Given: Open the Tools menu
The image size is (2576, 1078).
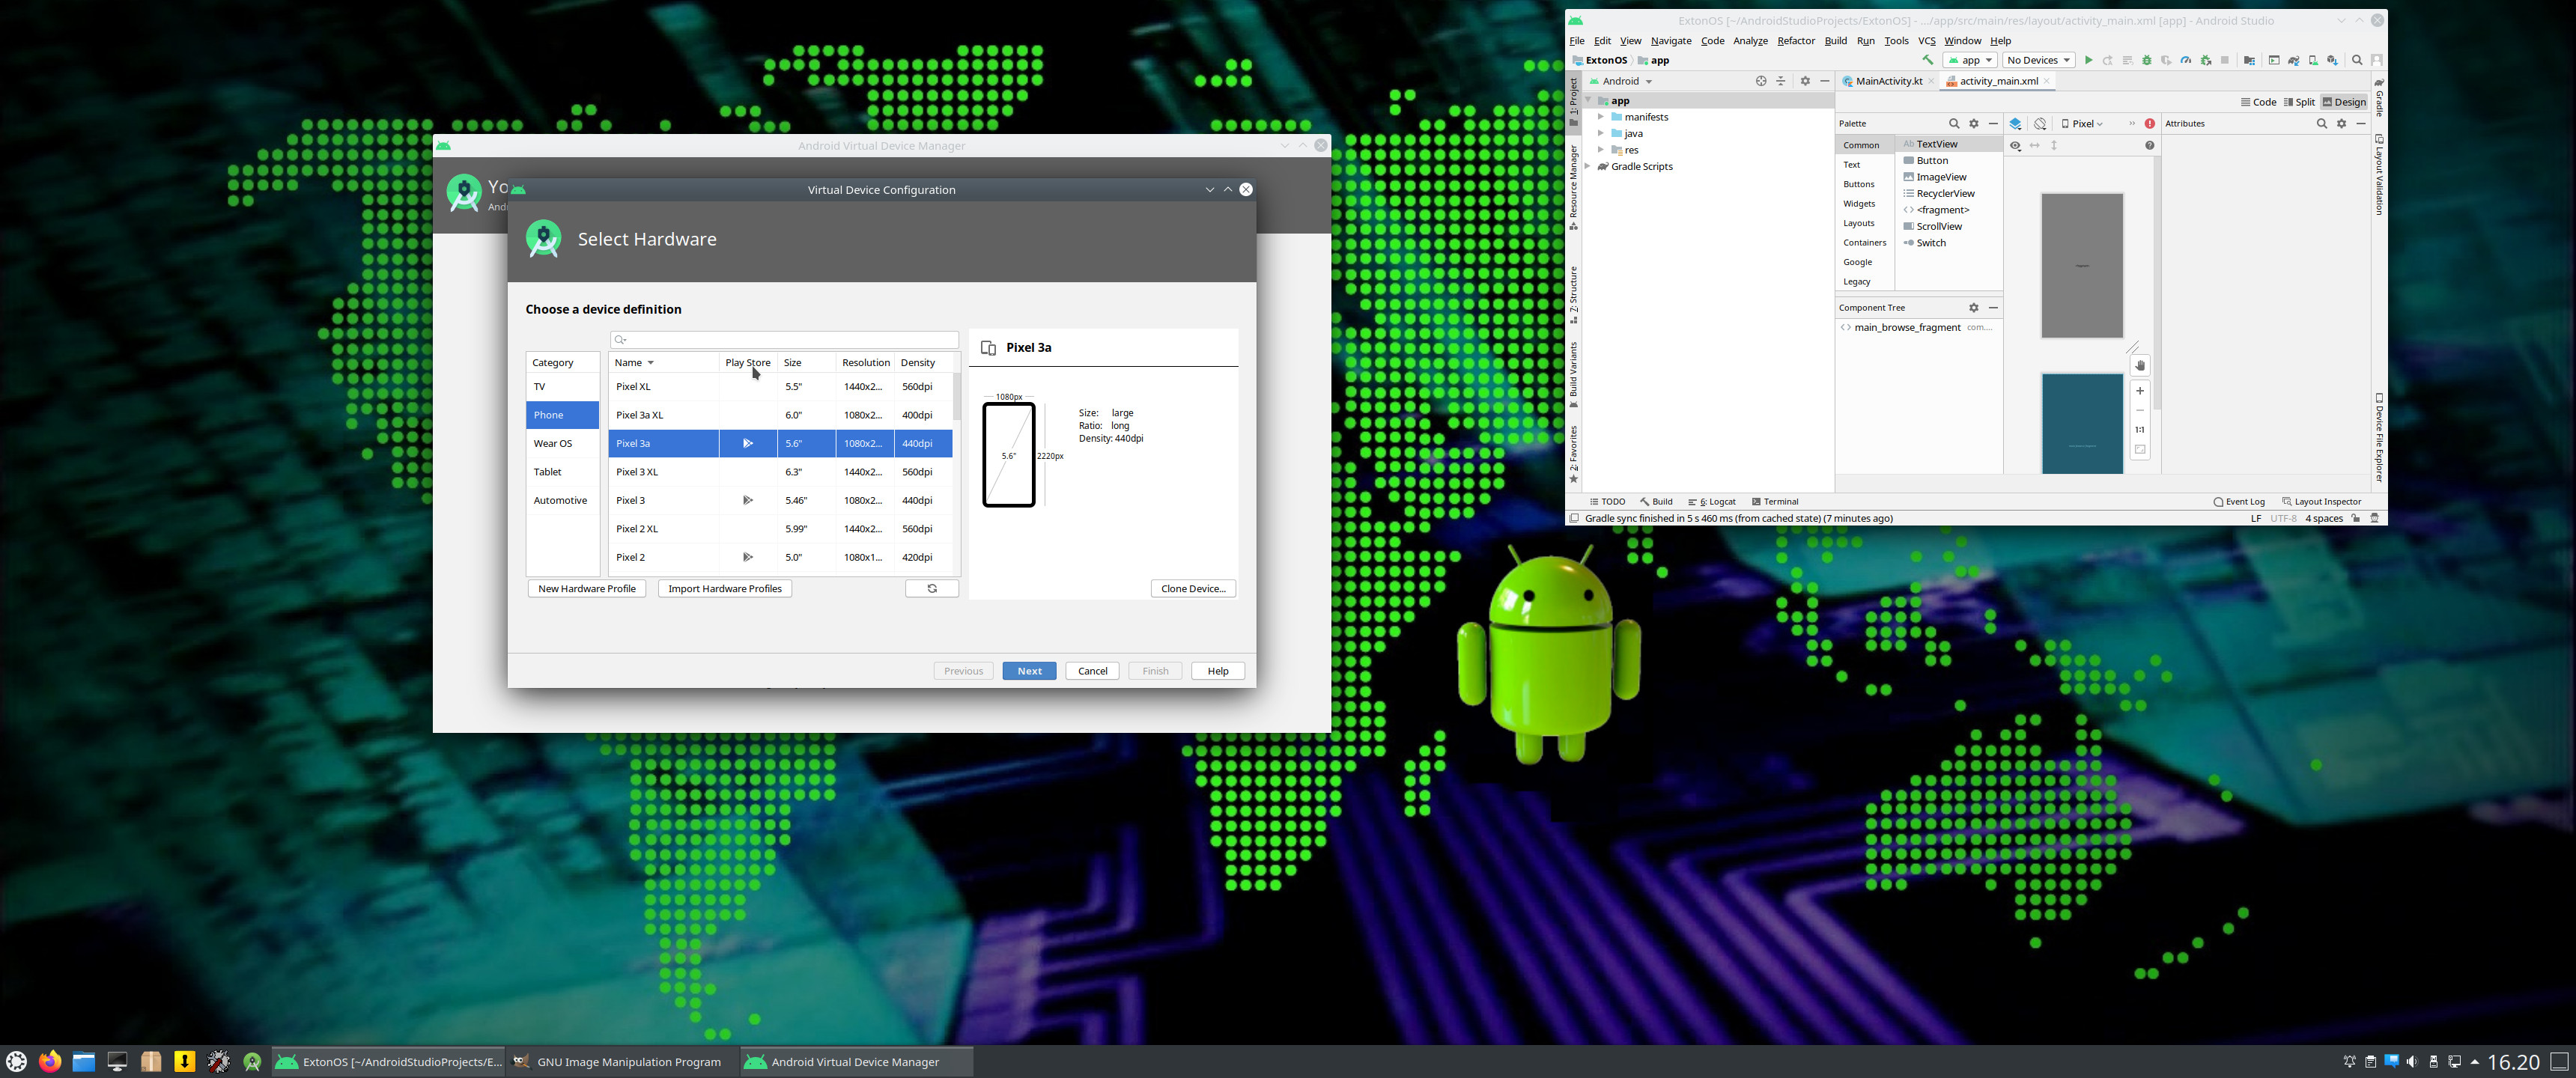Looking at the screenshot, I should (1896, 41).
